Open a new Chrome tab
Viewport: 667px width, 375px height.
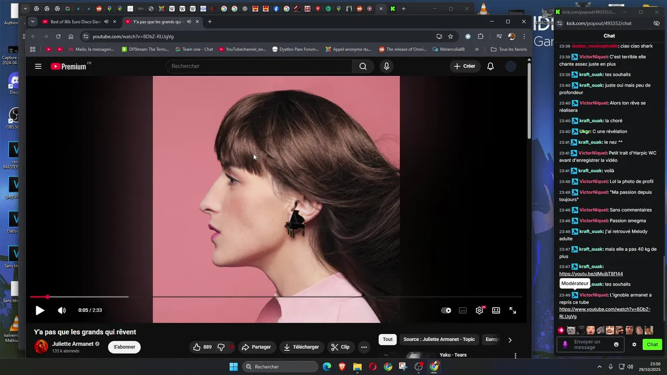[209, 22]
